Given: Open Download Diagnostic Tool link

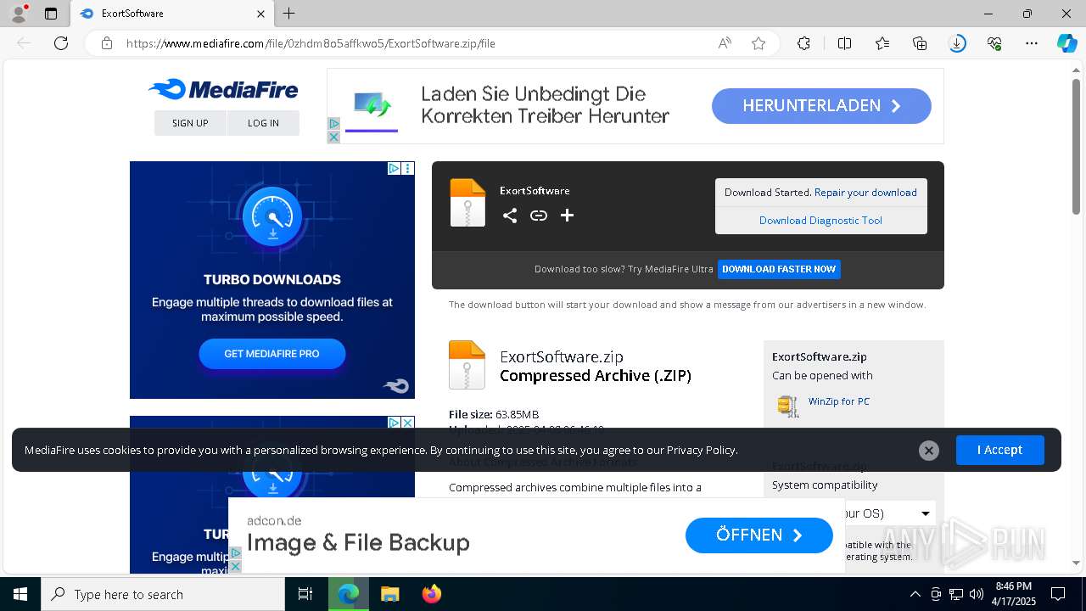Looking at the screenshot, I should point(820,221).
